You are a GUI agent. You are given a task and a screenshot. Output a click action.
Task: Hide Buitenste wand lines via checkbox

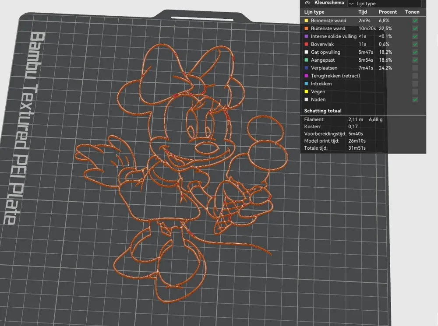tap(415, 28)
